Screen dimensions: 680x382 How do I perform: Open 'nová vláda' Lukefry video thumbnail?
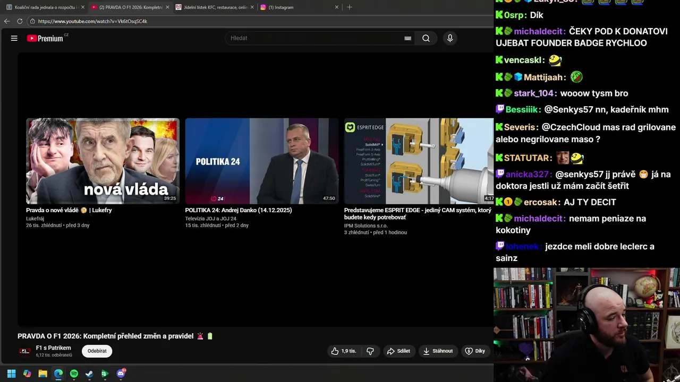coord(103,161)
